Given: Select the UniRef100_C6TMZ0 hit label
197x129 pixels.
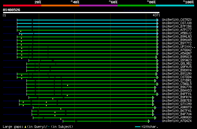Looking at the screenshot, I should coord(177,20).
